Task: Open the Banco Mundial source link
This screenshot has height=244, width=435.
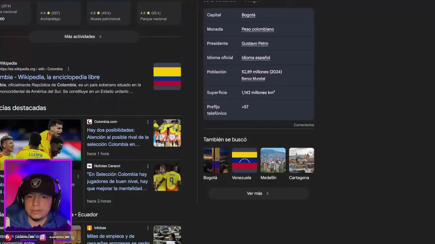Action: coord(253,79)
